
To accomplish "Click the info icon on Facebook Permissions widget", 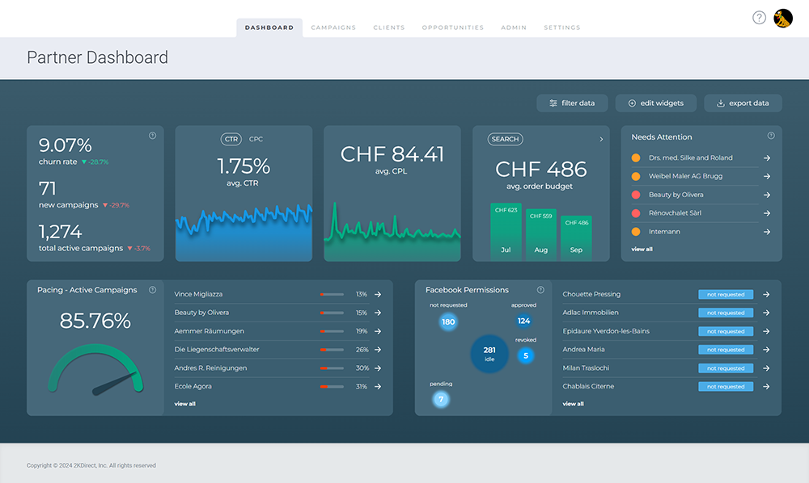I will tap(540, 289).
